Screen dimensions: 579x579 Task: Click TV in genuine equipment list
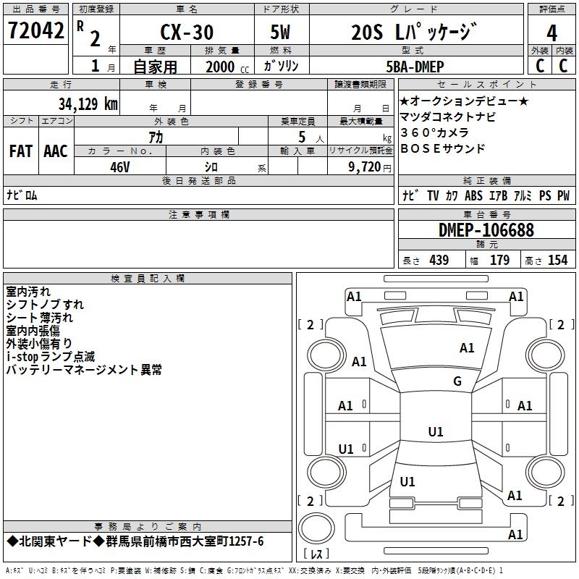(x=433, y=195)
